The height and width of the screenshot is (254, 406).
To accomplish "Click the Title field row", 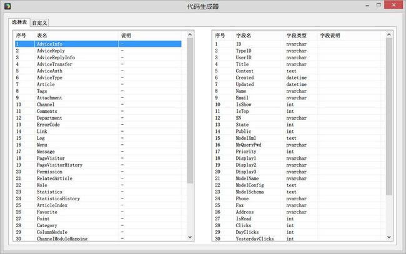I will pos(297,64).
